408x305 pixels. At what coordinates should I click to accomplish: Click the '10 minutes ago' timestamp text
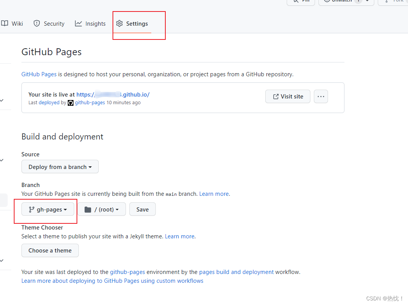pyautogui.click(x=124, y=103)
